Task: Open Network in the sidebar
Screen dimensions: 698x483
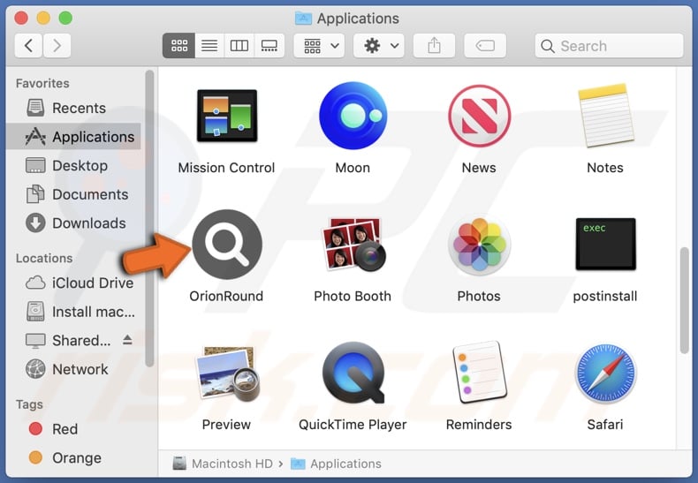Action: (x=74, y=369)
